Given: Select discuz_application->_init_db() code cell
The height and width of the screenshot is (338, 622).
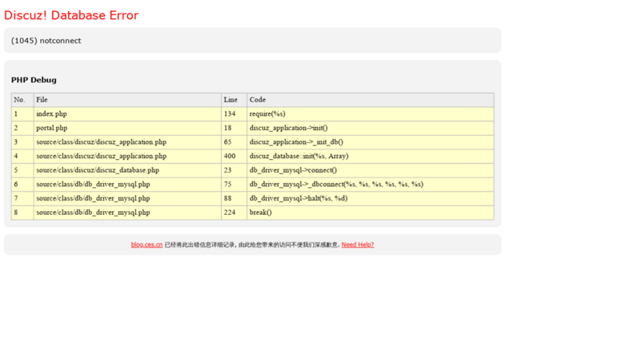Looking at the screenshot, I should click(371, 142).
